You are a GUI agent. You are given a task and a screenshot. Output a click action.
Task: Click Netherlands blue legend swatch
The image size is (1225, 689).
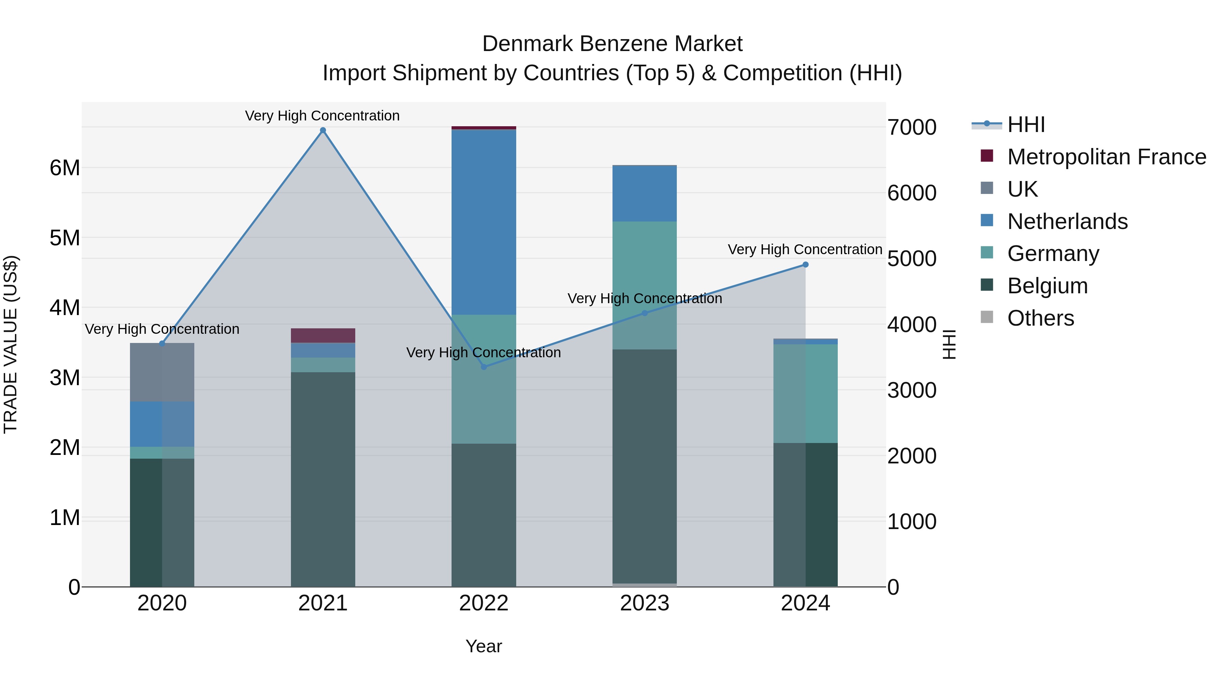click(x=987, y=220)
